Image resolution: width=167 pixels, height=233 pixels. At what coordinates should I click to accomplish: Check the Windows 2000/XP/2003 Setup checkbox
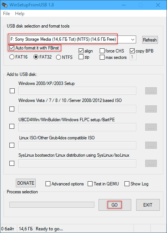[12, 91]
